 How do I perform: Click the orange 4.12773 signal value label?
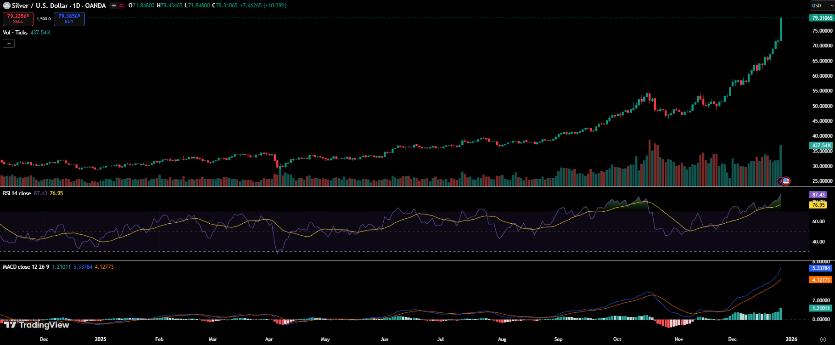tap(821, 280)
